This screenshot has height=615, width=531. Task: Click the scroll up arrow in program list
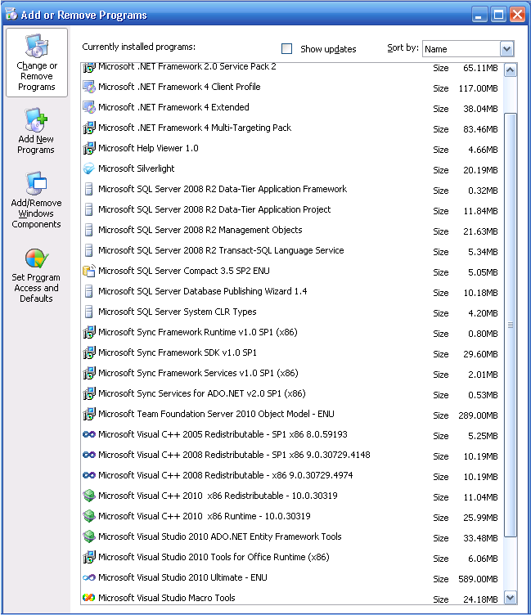coord(511,70)
